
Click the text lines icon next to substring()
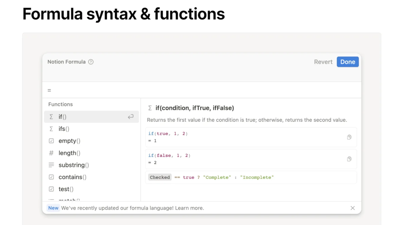click(x=51, y=165)
